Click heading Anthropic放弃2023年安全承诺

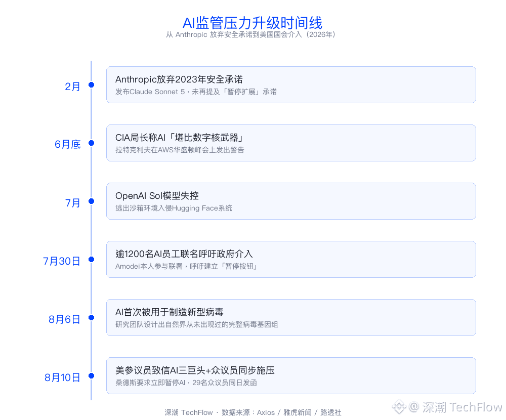pyautogui.click(x=179, y=79)
